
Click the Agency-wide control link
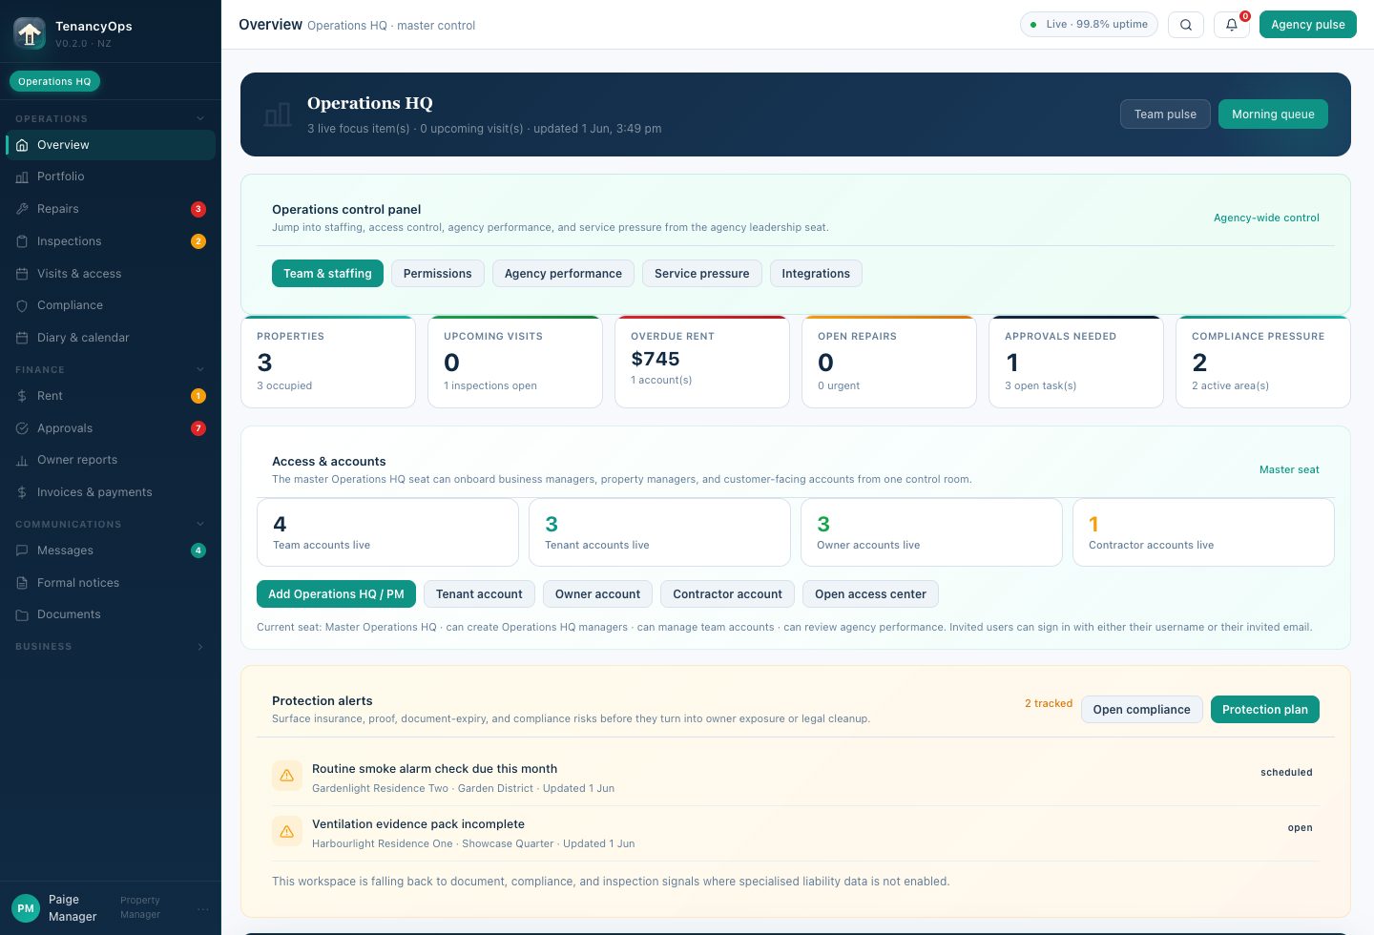pos(1266,218)
